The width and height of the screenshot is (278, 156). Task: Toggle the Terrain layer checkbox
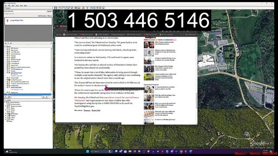tap(7, 121)
